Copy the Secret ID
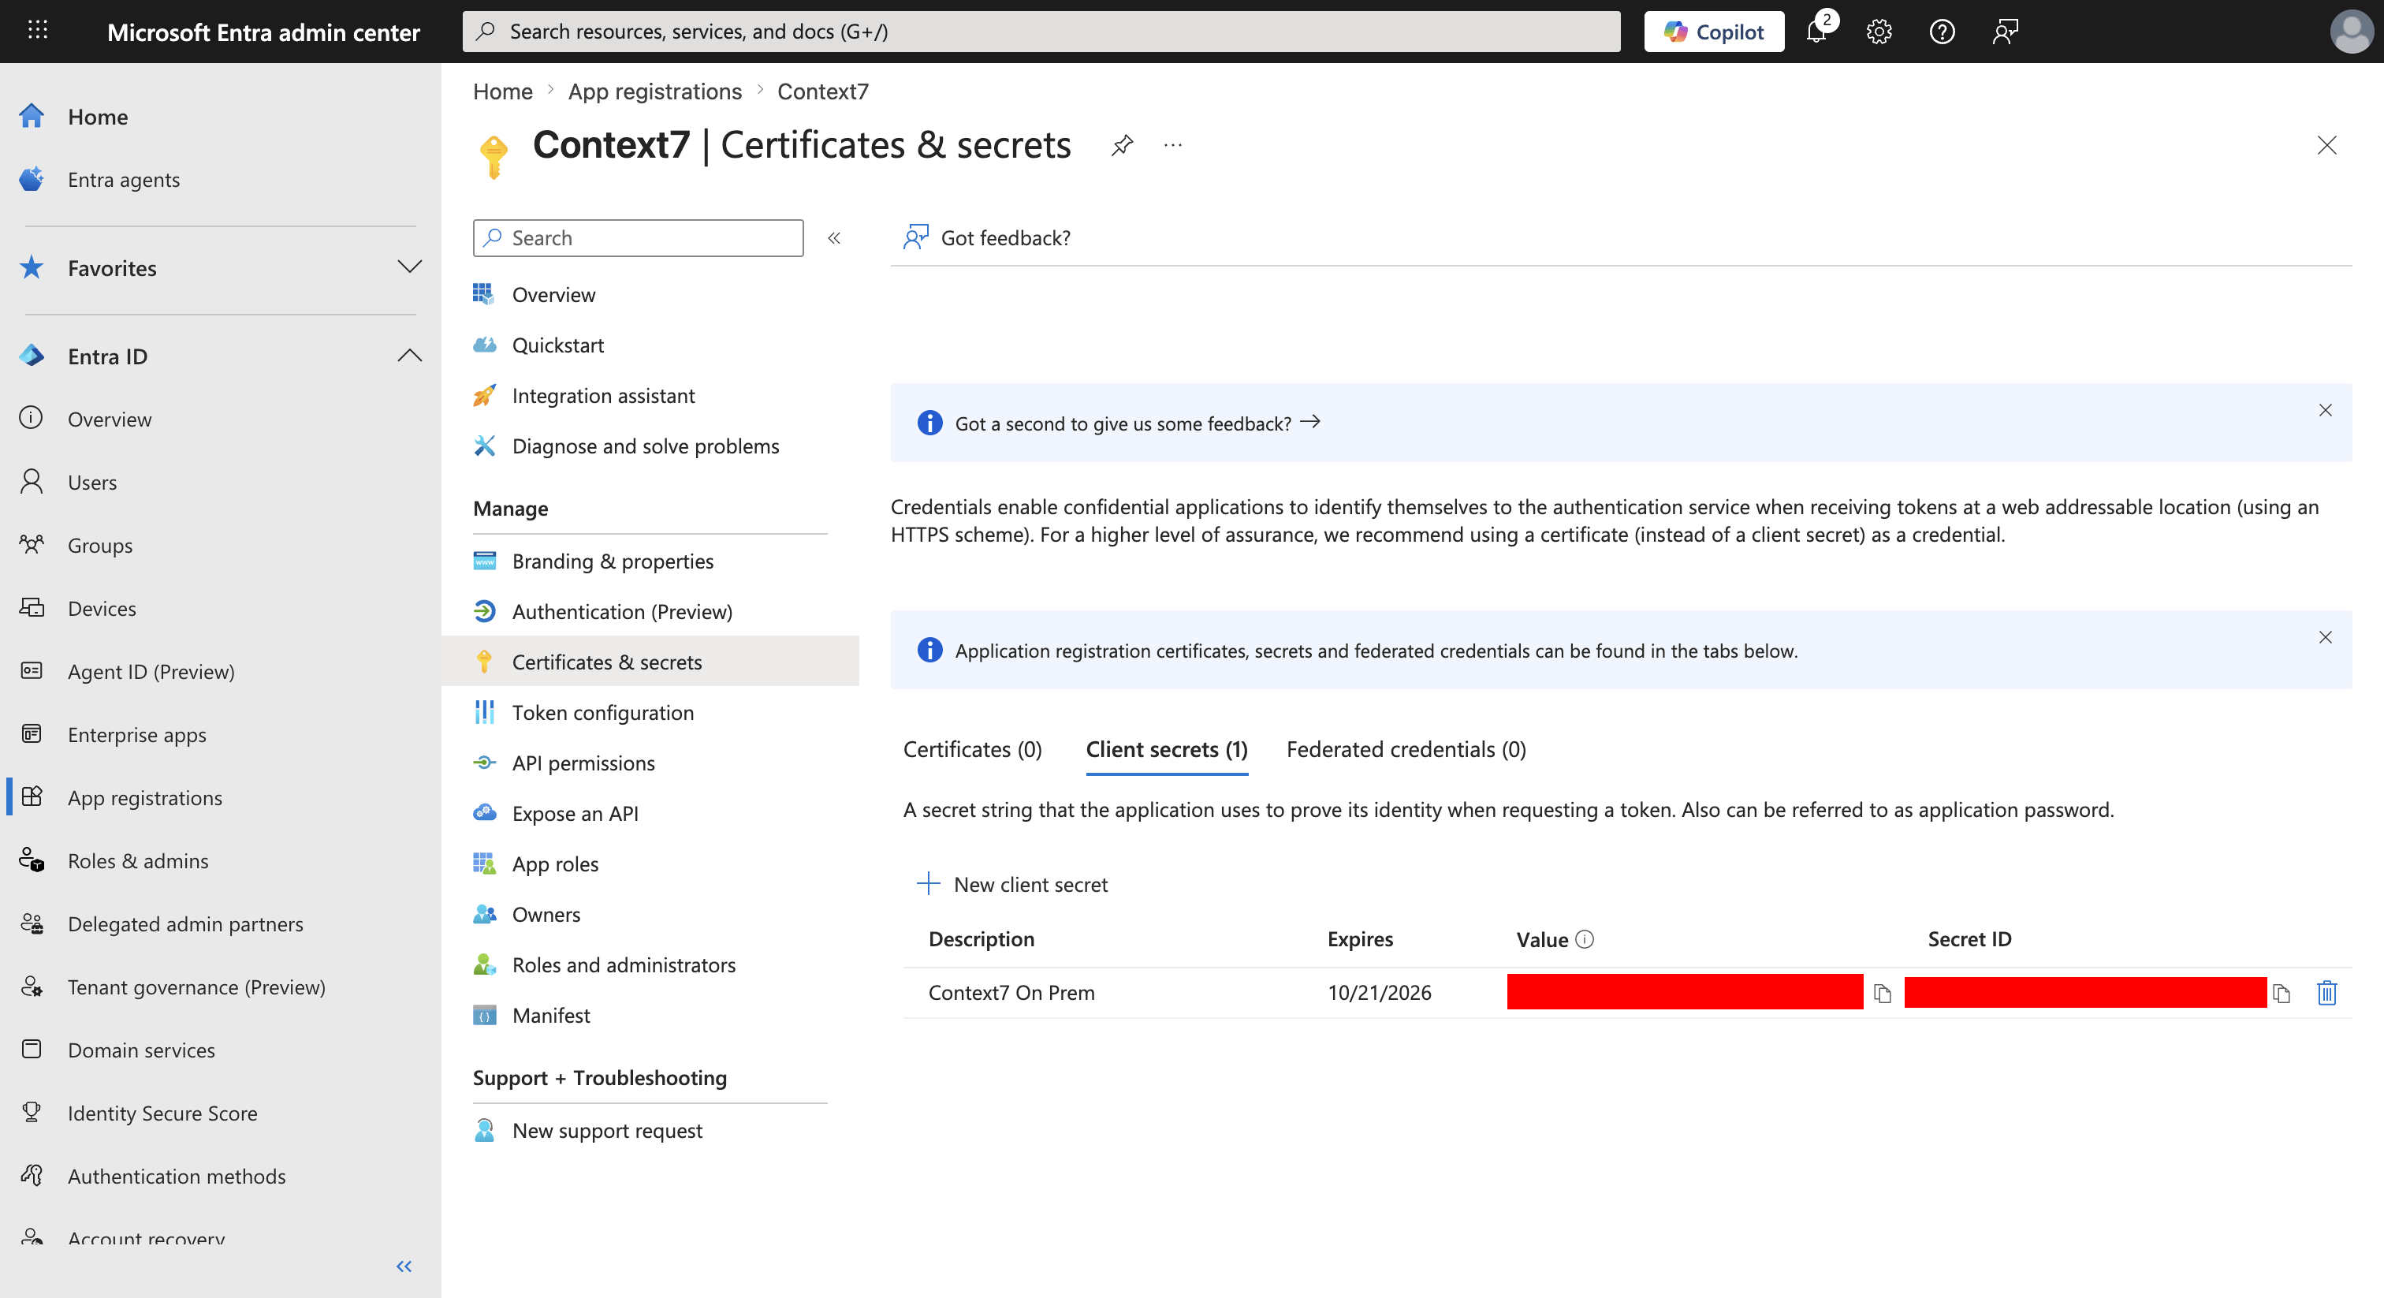 point(2282,994)
